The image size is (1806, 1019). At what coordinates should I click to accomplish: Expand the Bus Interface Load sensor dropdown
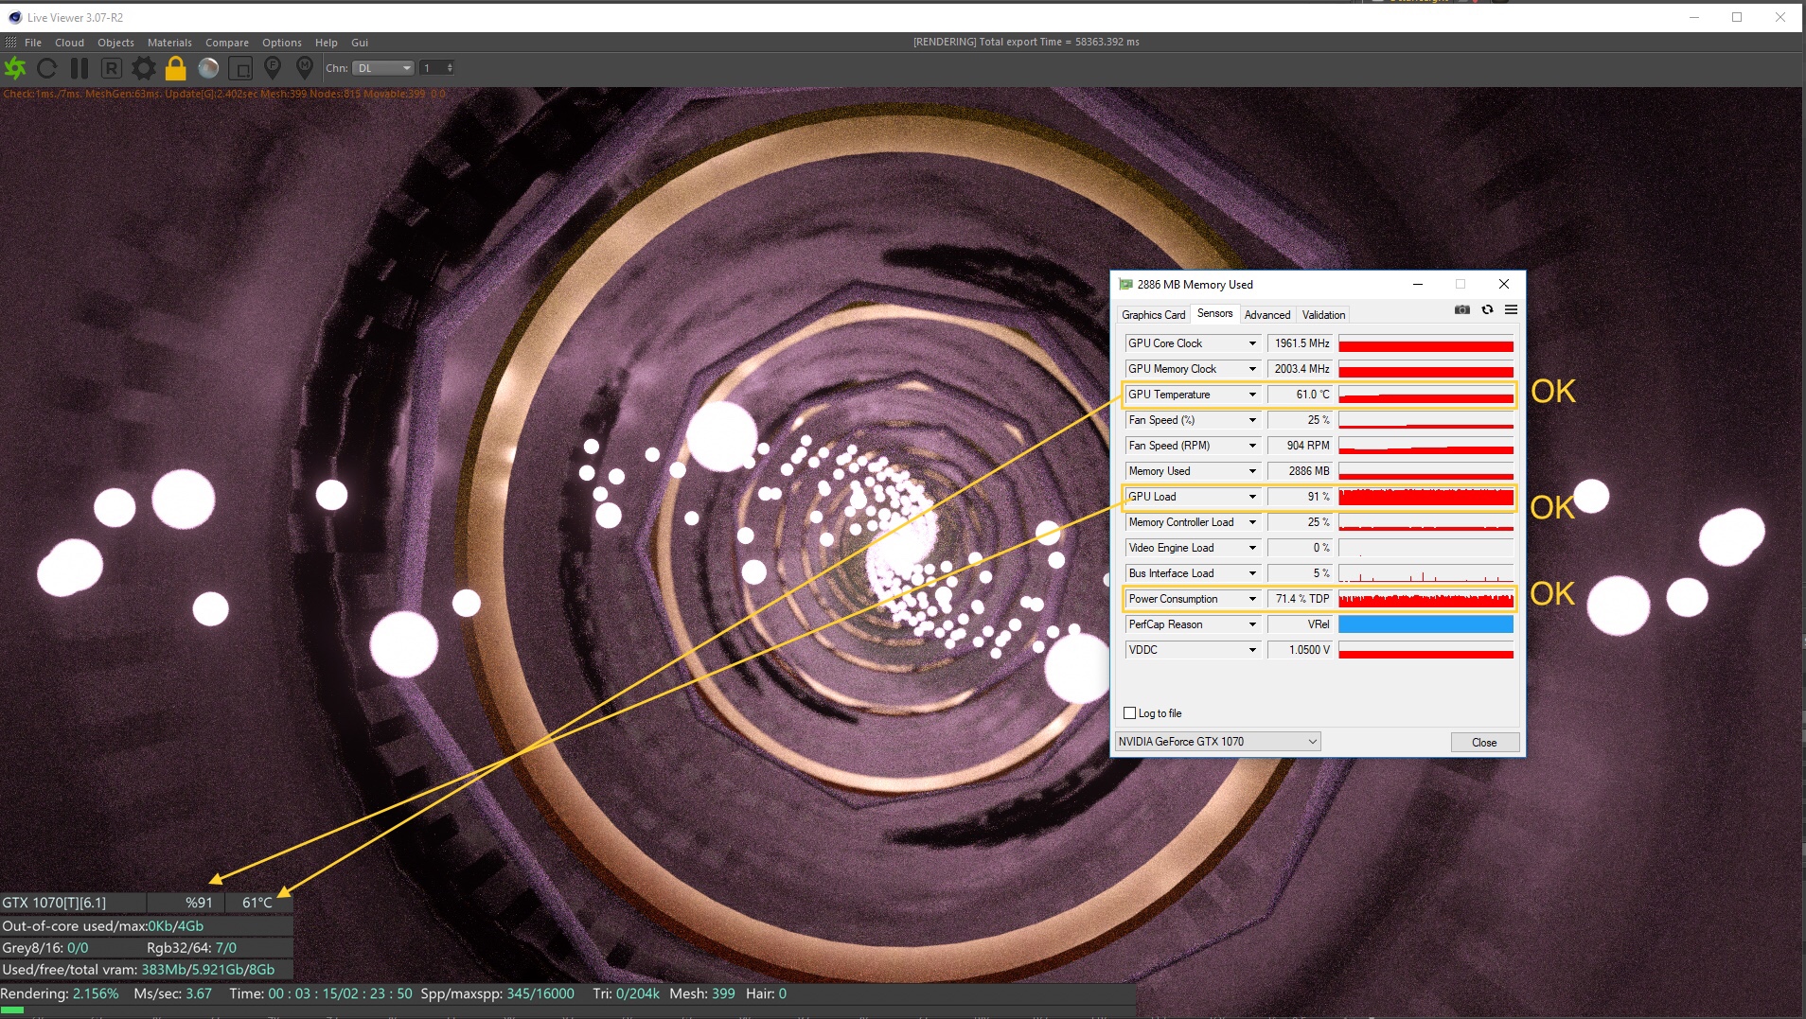[x=1252, y=573]
